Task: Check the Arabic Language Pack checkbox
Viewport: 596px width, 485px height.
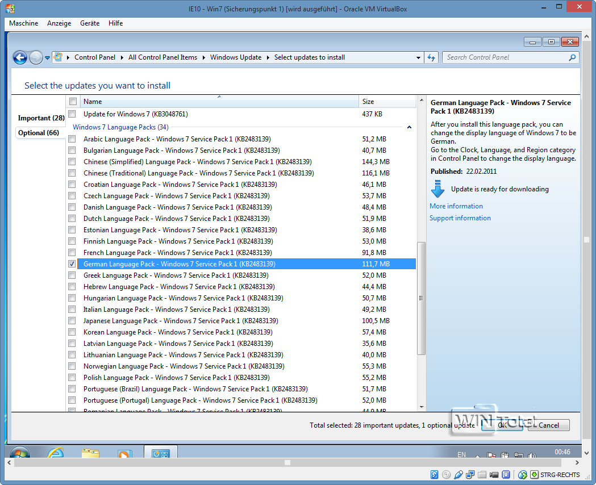Action: [x=72, y=139]
